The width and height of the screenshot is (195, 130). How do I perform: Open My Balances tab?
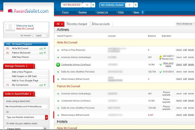(x=71, y=5)
